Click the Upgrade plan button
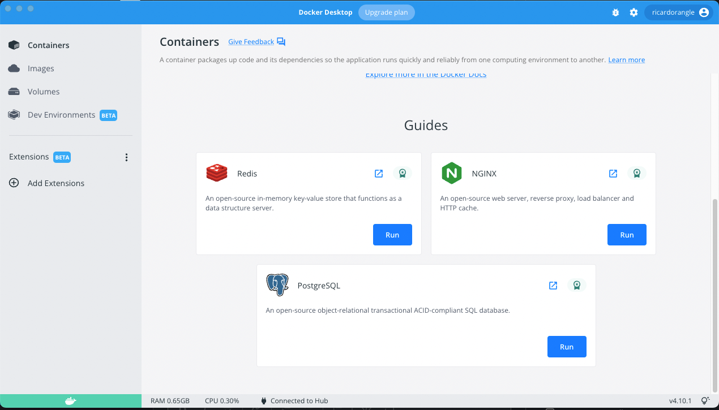The width and height of the screenshot is (719, 410). click(x=386, y=12)
